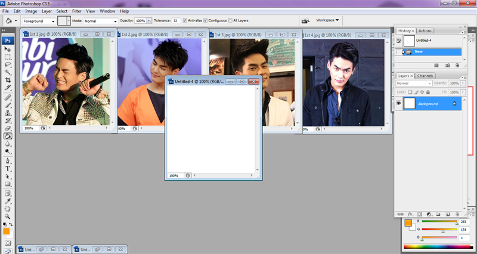Viewport: 477px width, 254px height.
Task: Select the History Brush tool
Action: pos(8,121)
